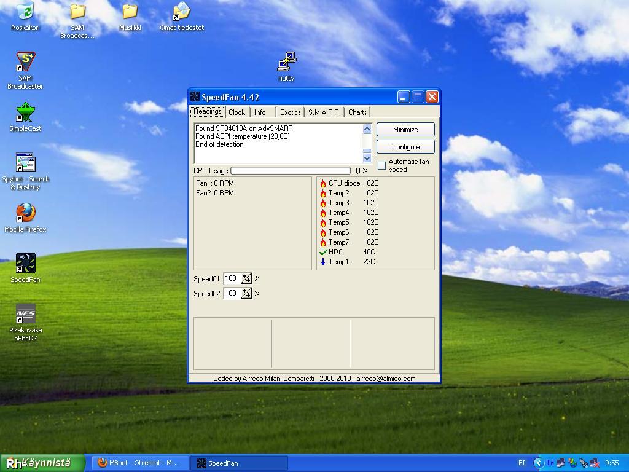Launch the NFS SPEED2 shortcut
Screen dimensions: 629x472
[x=25, y=315]
